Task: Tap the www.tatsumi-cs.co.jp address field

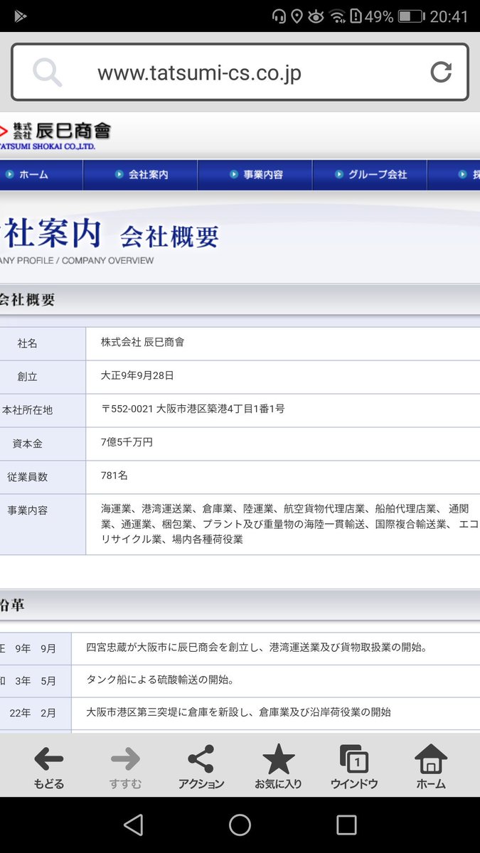Action: click(240, 72)
